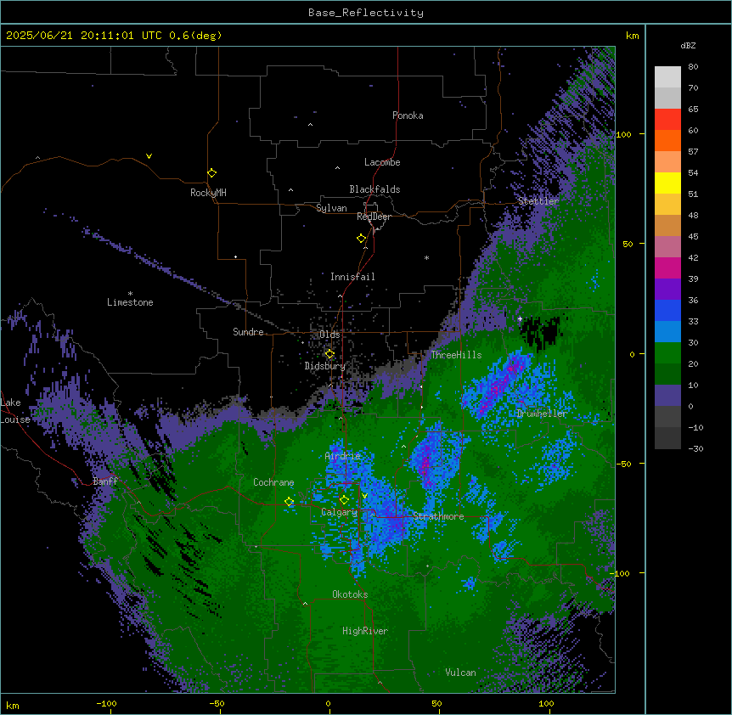This screenshot has width=732, height=715.
Task: Click the Ponoka city label
Action: 408,115
